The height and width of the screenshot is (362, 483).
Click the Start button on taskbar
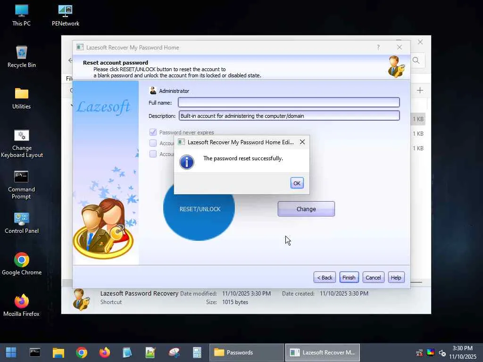pos(11,353)
